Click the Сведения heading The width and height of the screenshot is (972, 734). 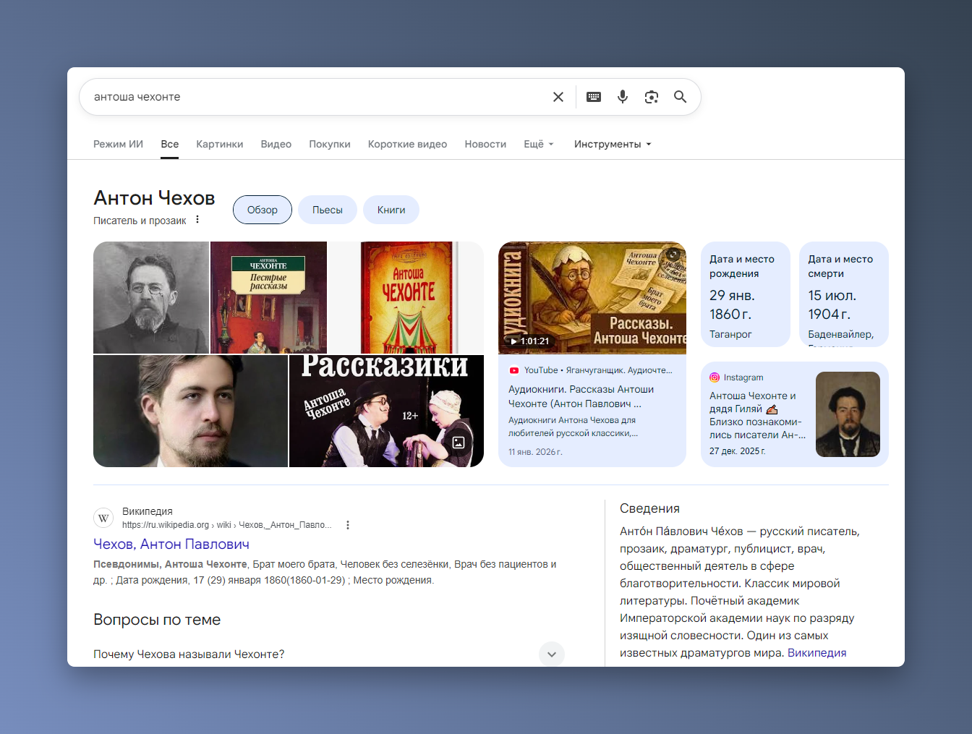[x=649, y=508]
